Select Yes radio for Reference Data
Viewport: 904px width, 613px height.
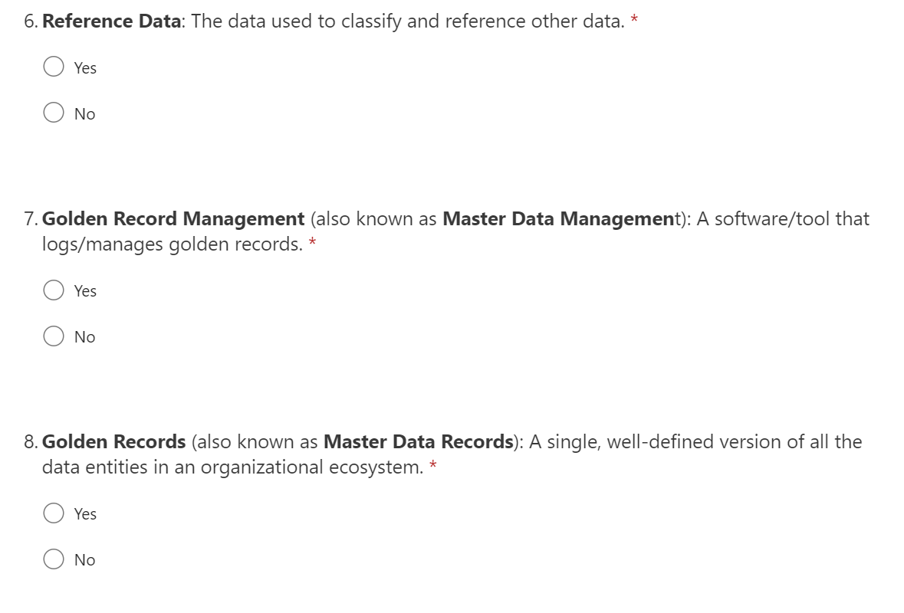(x=54, y=67)
